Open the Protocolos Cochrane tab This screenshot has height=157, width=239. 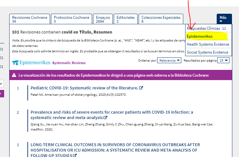(x=71, y=19)
